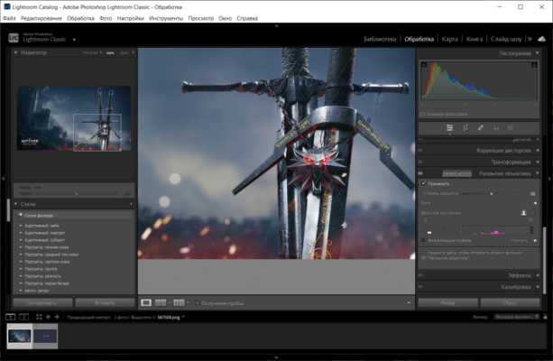
Task: Open grid view from filmstrip bar
Action: (39, 317)
